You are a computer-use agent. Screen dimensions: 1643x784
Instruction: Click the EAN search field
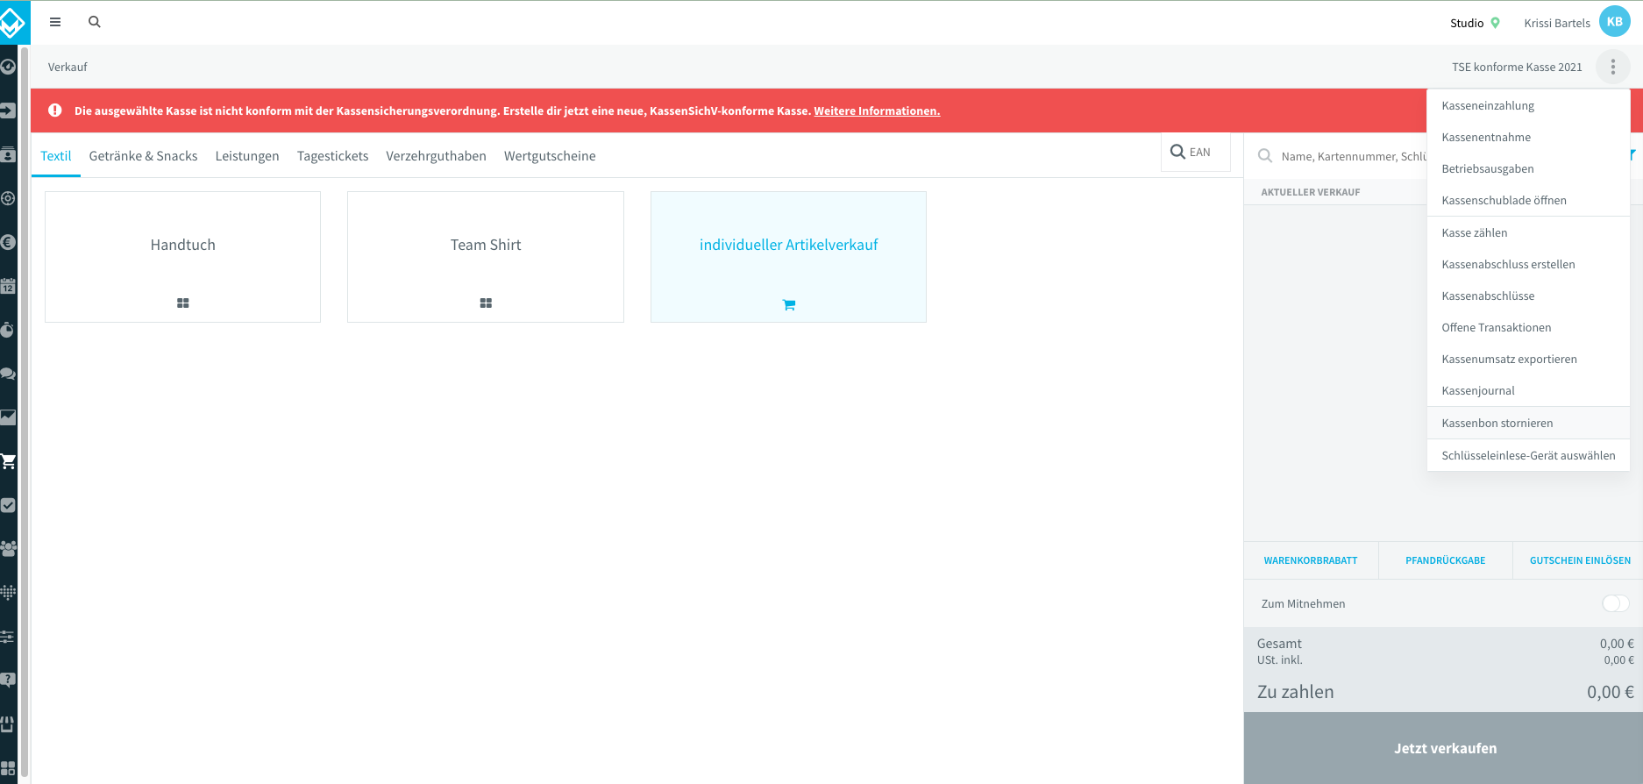(1196, 152)
